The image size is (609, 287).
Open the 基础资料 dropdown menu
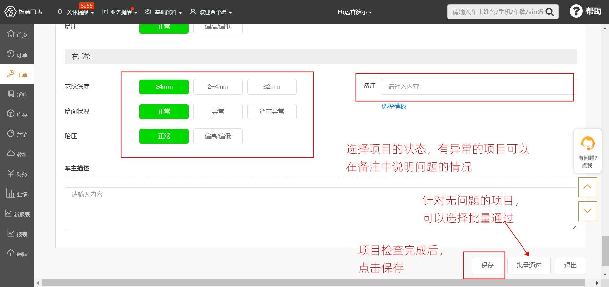[164, 12]
